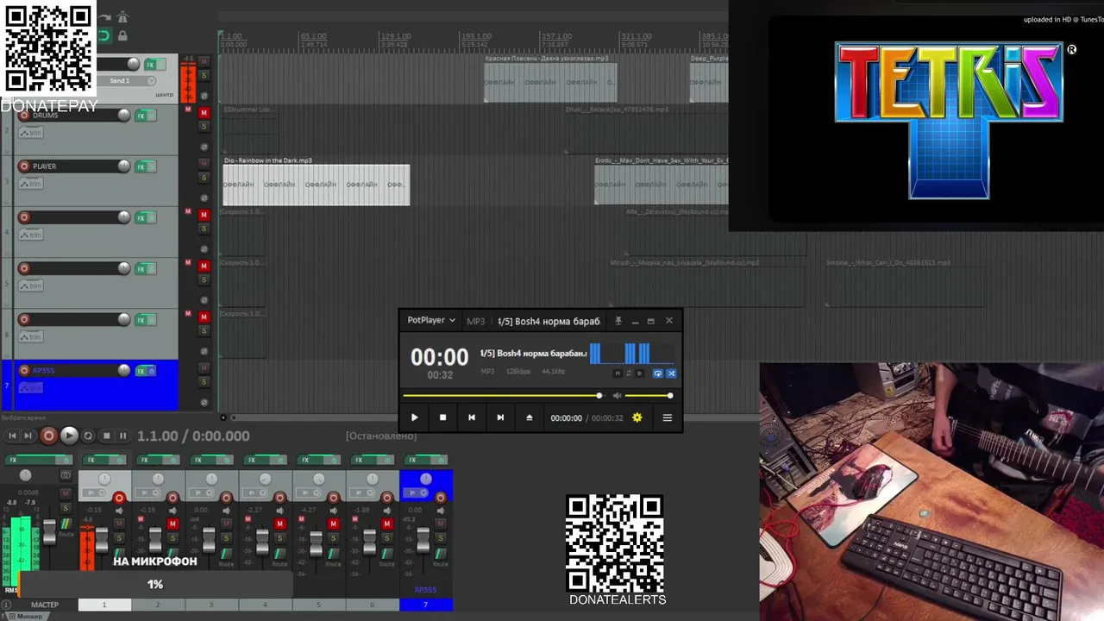
Task: Arm record on DRUMS track
Action: [x=24, y=115]
